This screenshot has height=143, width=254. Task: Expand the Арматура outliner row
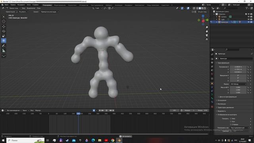click(x=217, y=22)
